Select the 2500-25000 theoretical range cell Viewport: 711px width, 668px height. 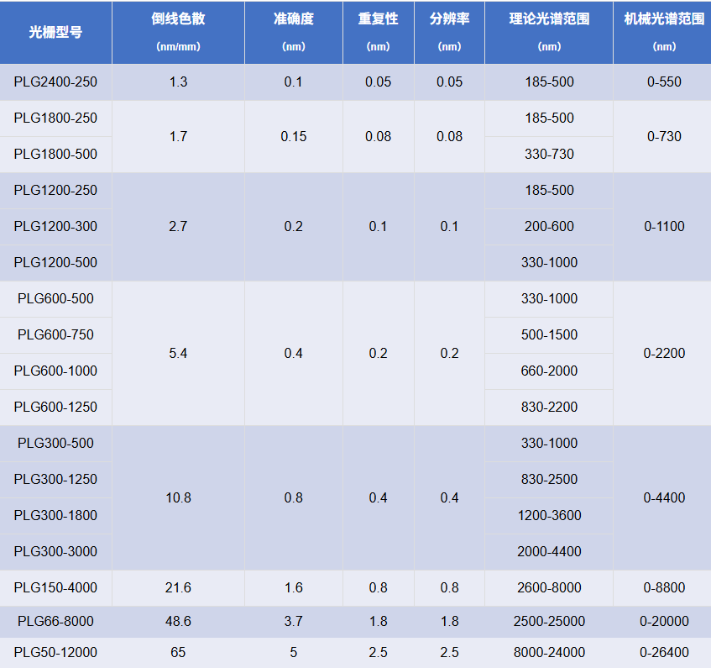coord(549,622)
